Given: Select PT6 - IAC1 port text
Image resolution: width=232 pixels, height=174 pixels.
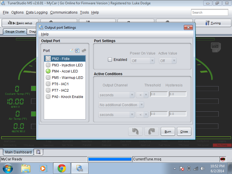Looking at the screenshot, I should (x=60, y=84).
